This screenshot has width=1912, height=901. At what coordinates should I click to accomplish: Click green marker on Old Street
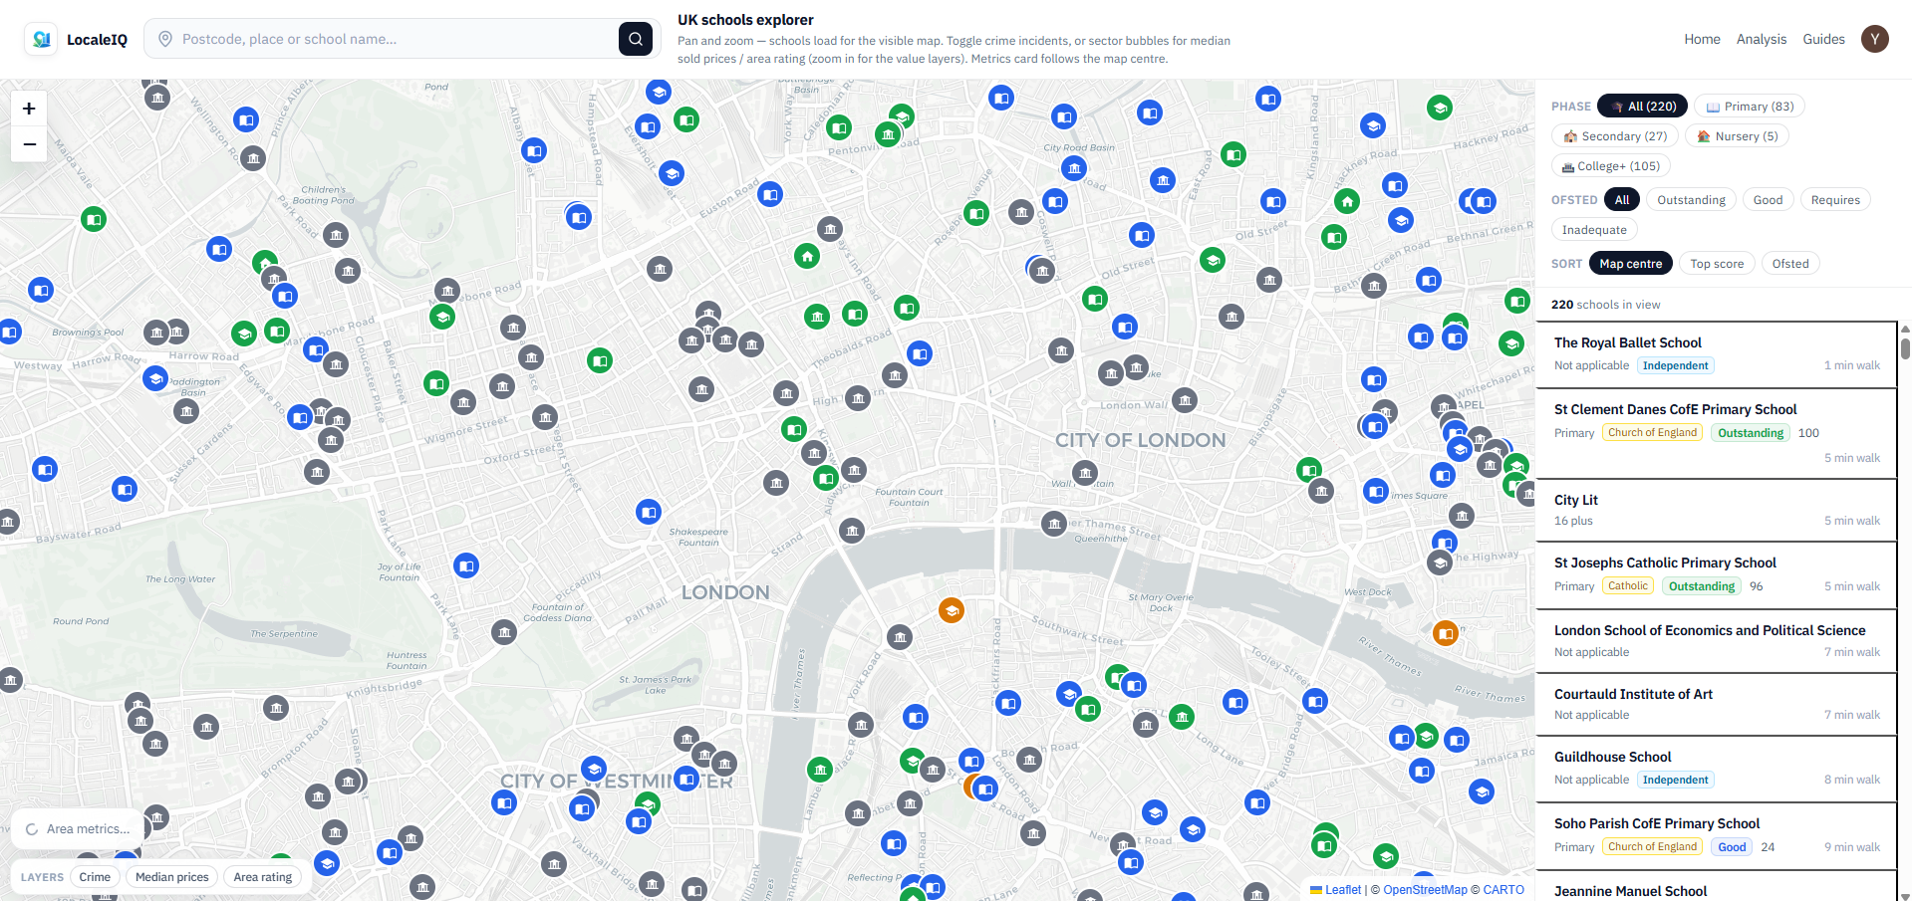[1213, 261]
